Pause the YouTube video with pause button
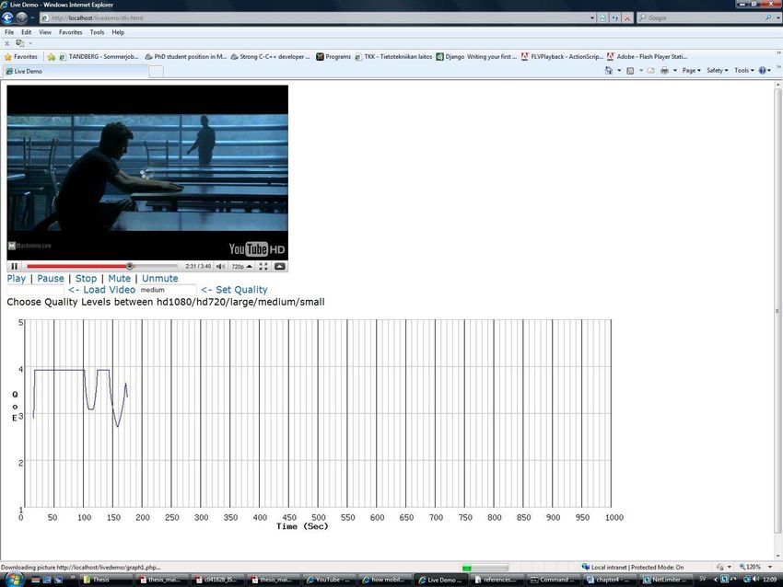783x587 pixels. [15, 266]
